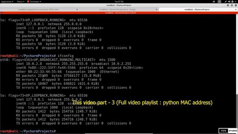This screenshot has width=238, height=134.
Task: Click 'RX packets 1412' line
Action: coord(57,111)
